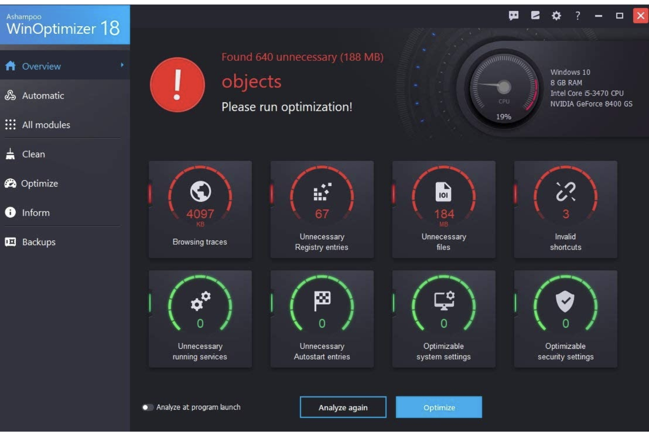The width and height of the screenshot is (649, 433).
Task: Click the Browsing traces red side bar
Action: [150, 194]
